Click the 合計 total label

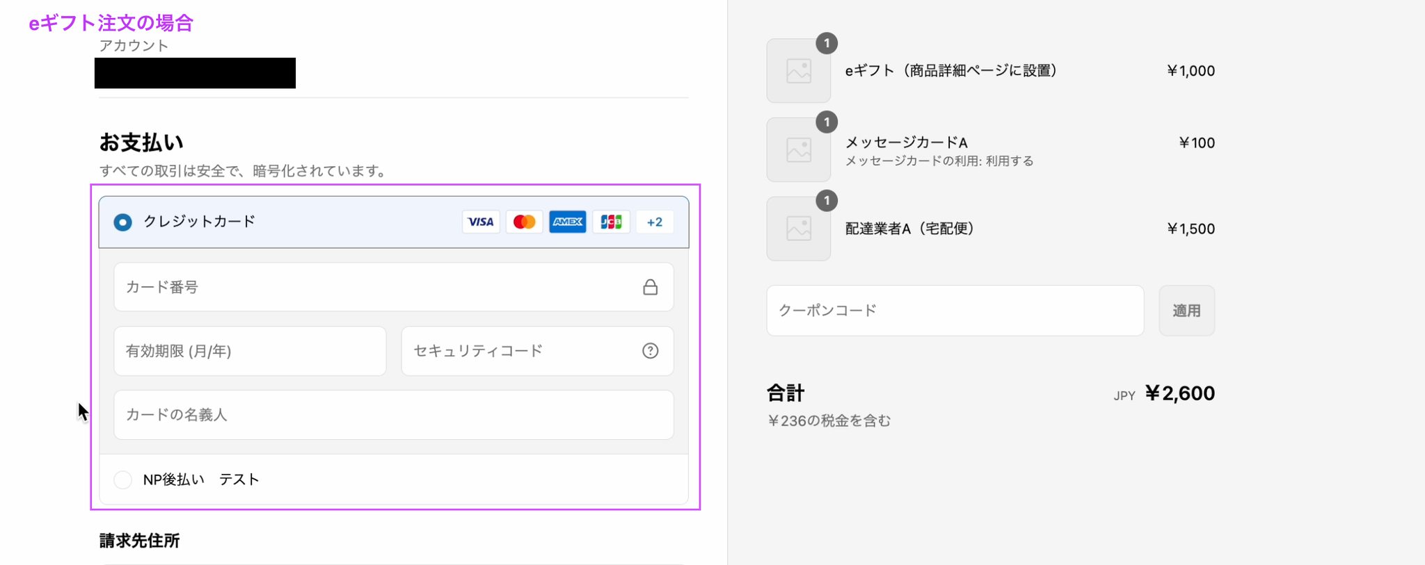(x=786, y=393)
